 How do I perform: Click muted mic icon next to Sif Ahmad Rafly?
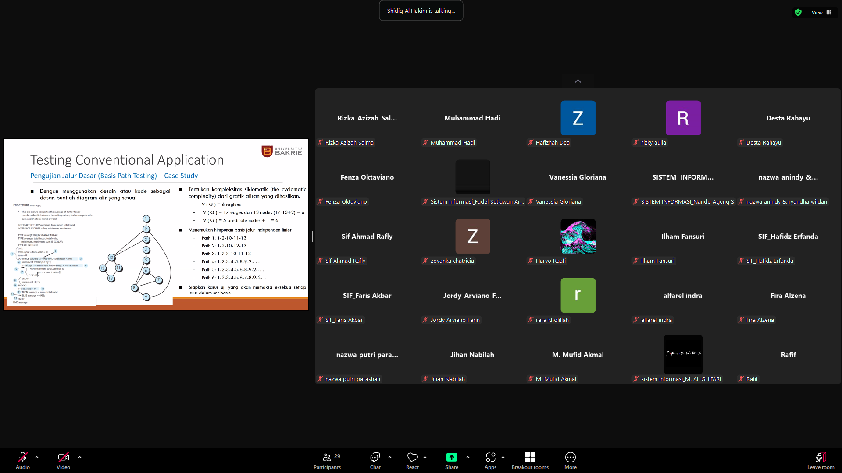[320, 261]
